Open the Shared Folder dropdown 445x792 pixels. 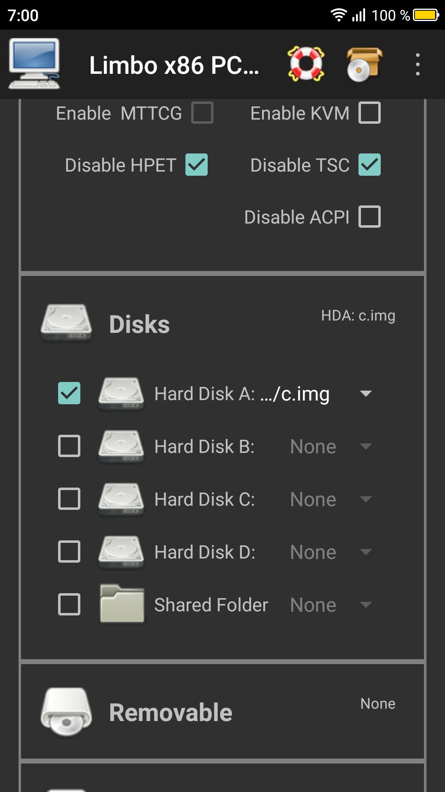coord(365,605)
